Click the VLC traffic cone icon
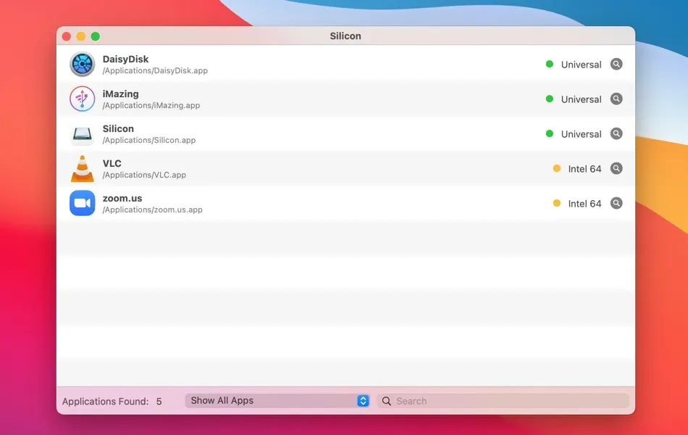 click(x=82, y=168)
